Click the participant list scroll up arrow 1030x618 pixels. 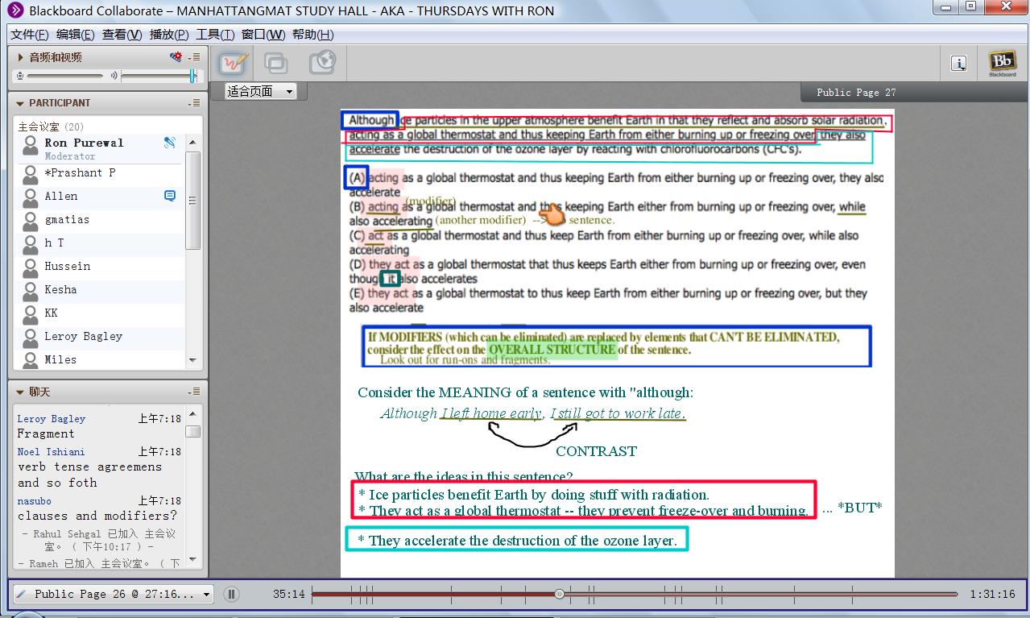[x=192, y=143]
